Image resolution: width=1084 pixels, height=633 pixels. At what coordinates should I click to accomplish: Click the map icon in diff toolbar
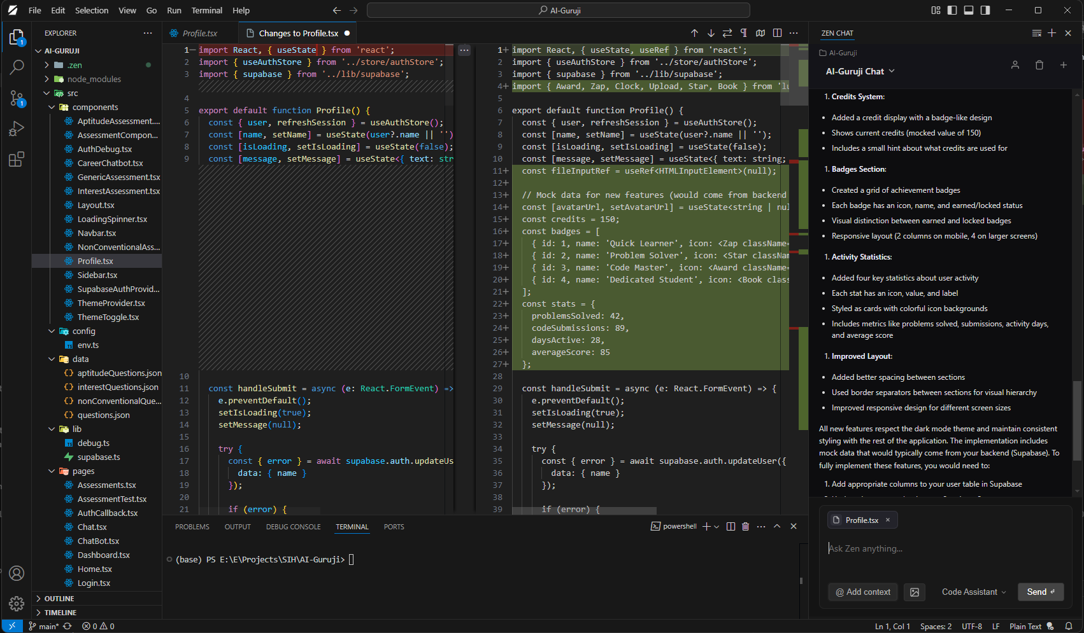point(760,33)
